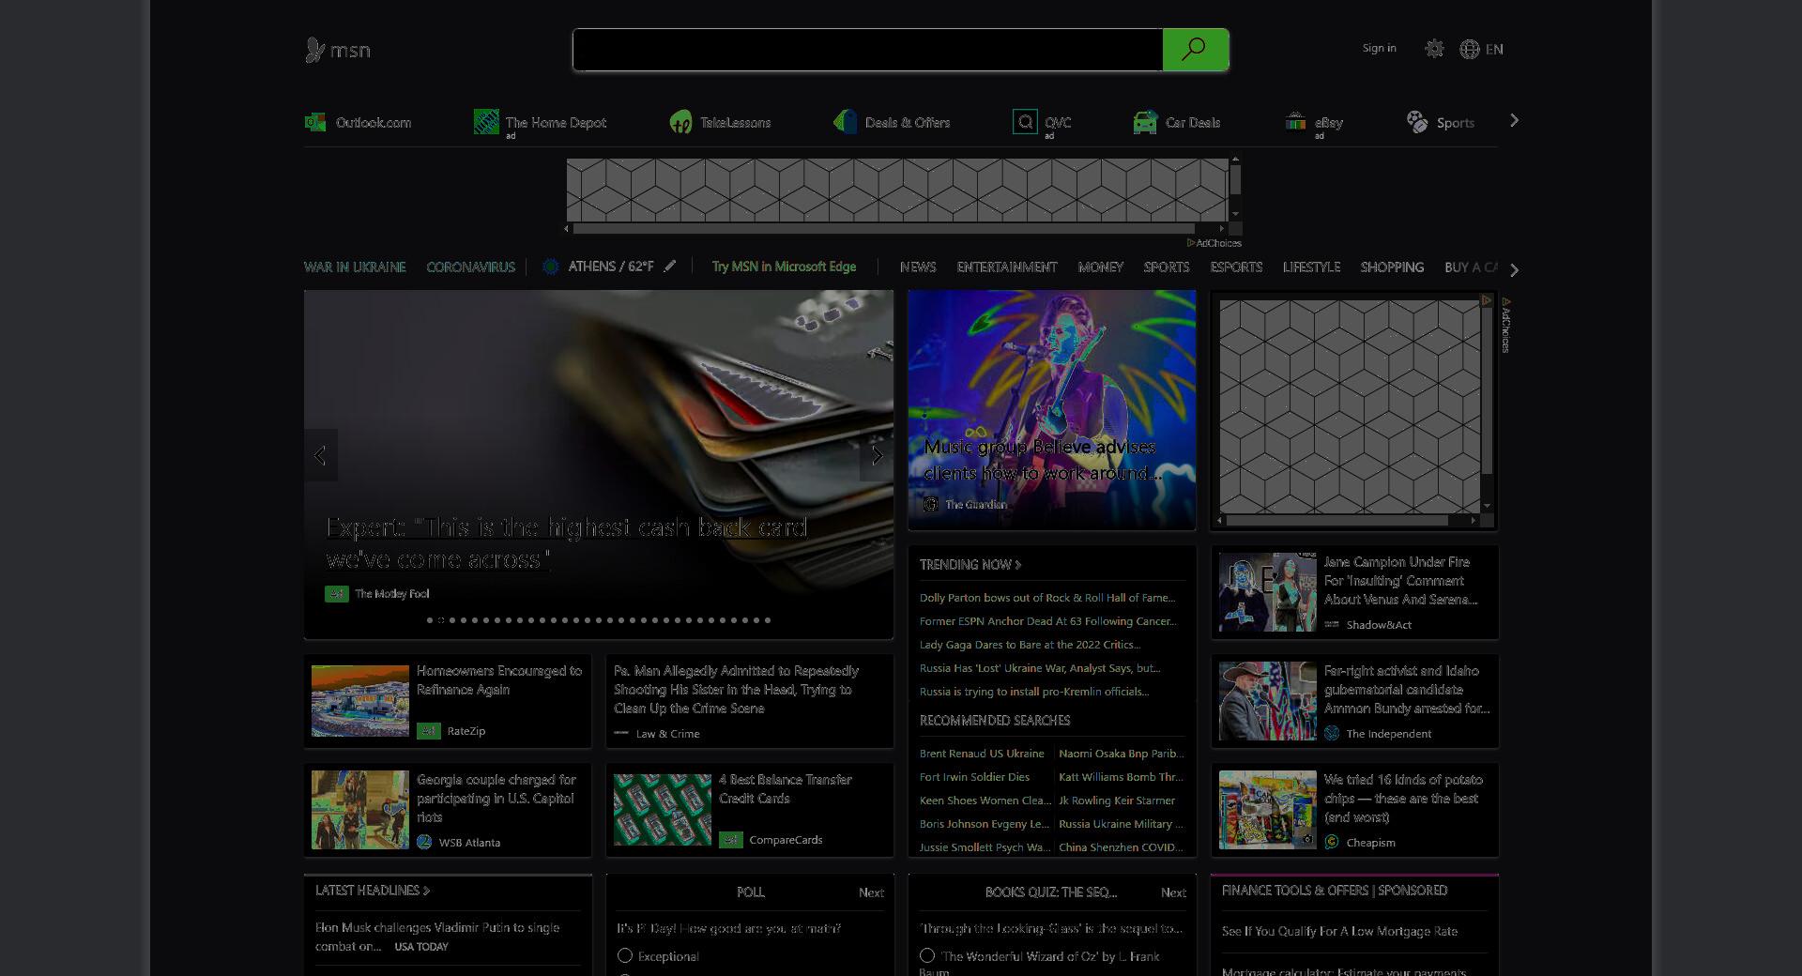1802x976 pixels.
Task: Open the TakeLessons shortcut icon
Action: [x=680, y=122]
